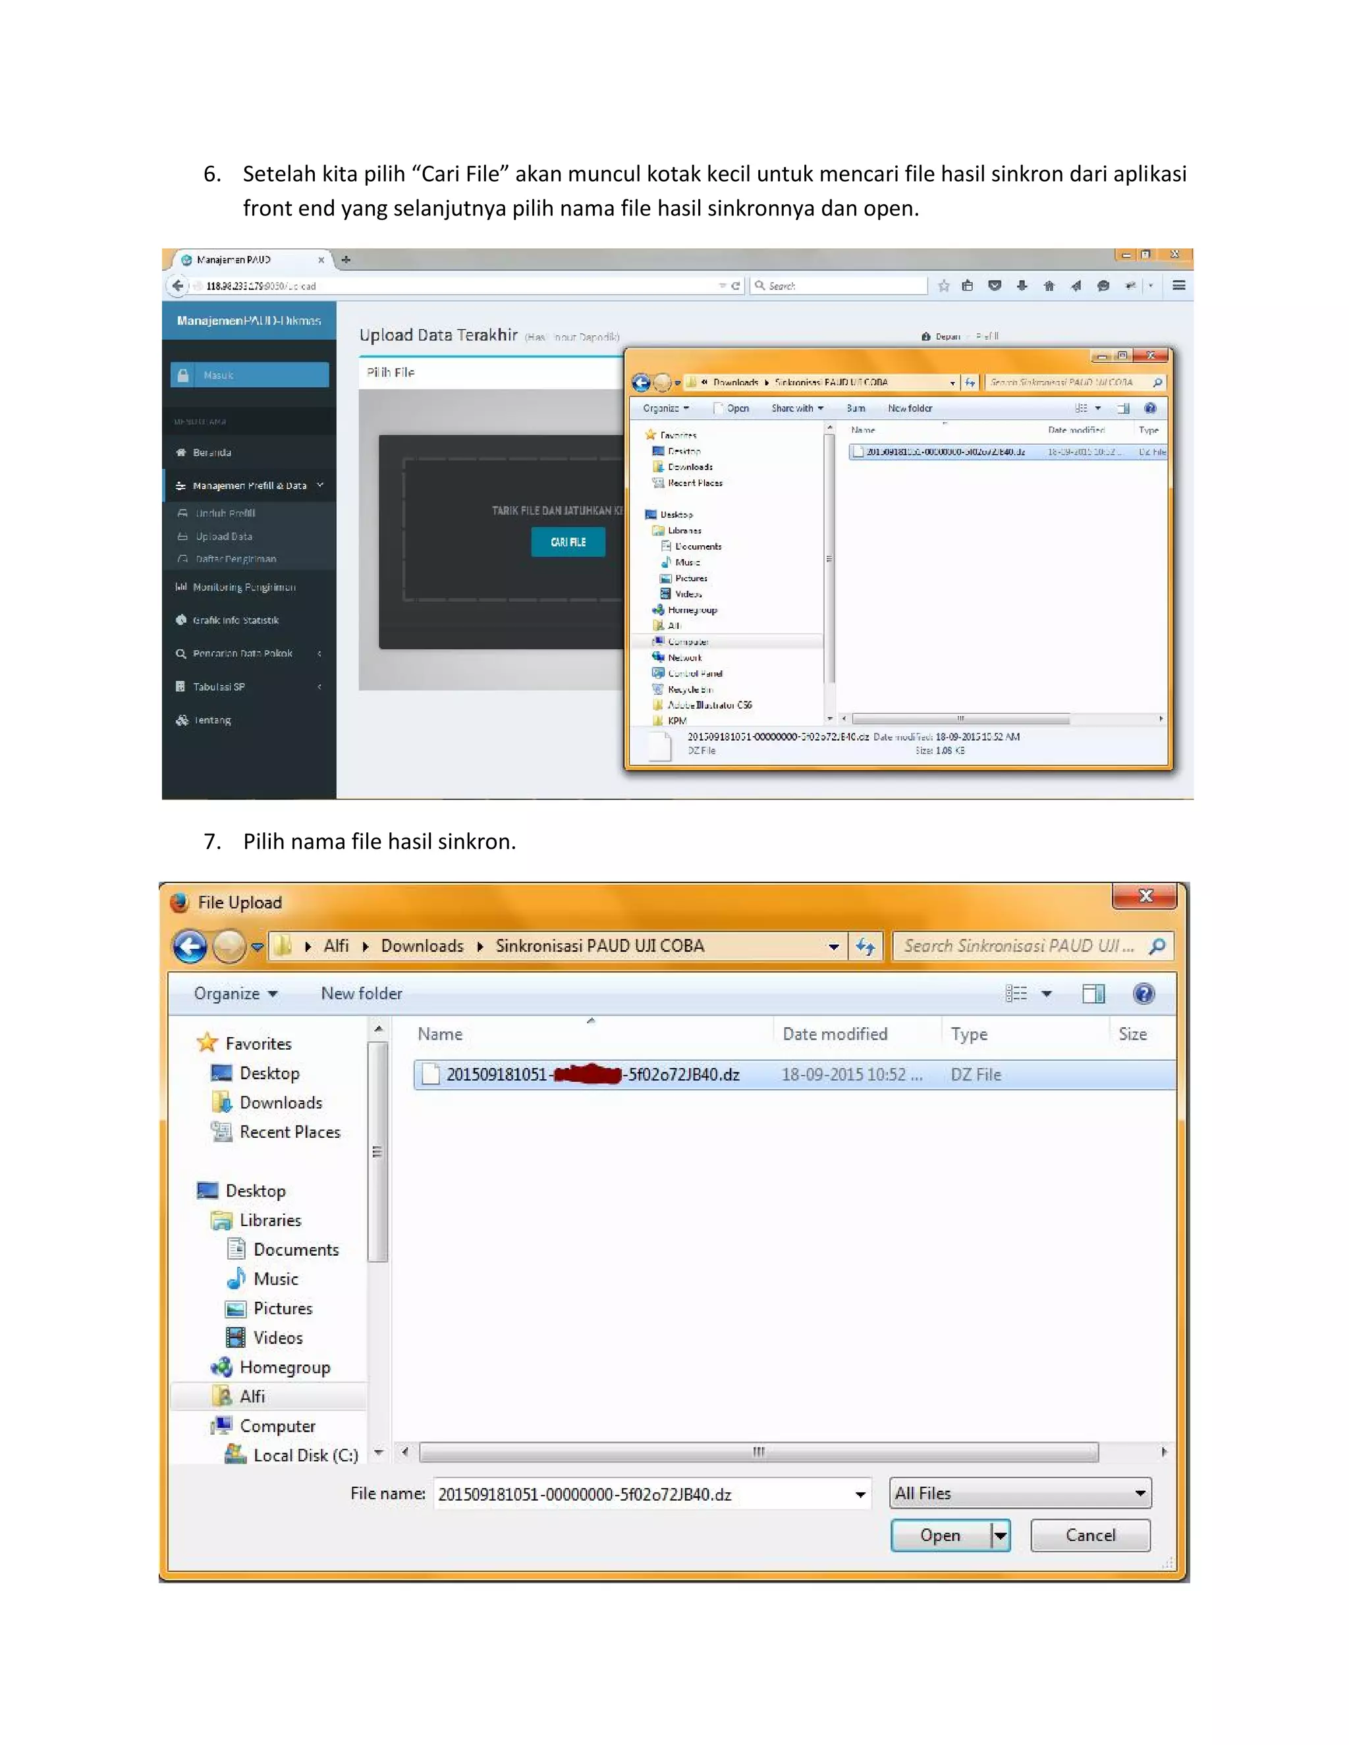
Task: Expand the File name history dropdown
Action: click(x=860, y=1494)
